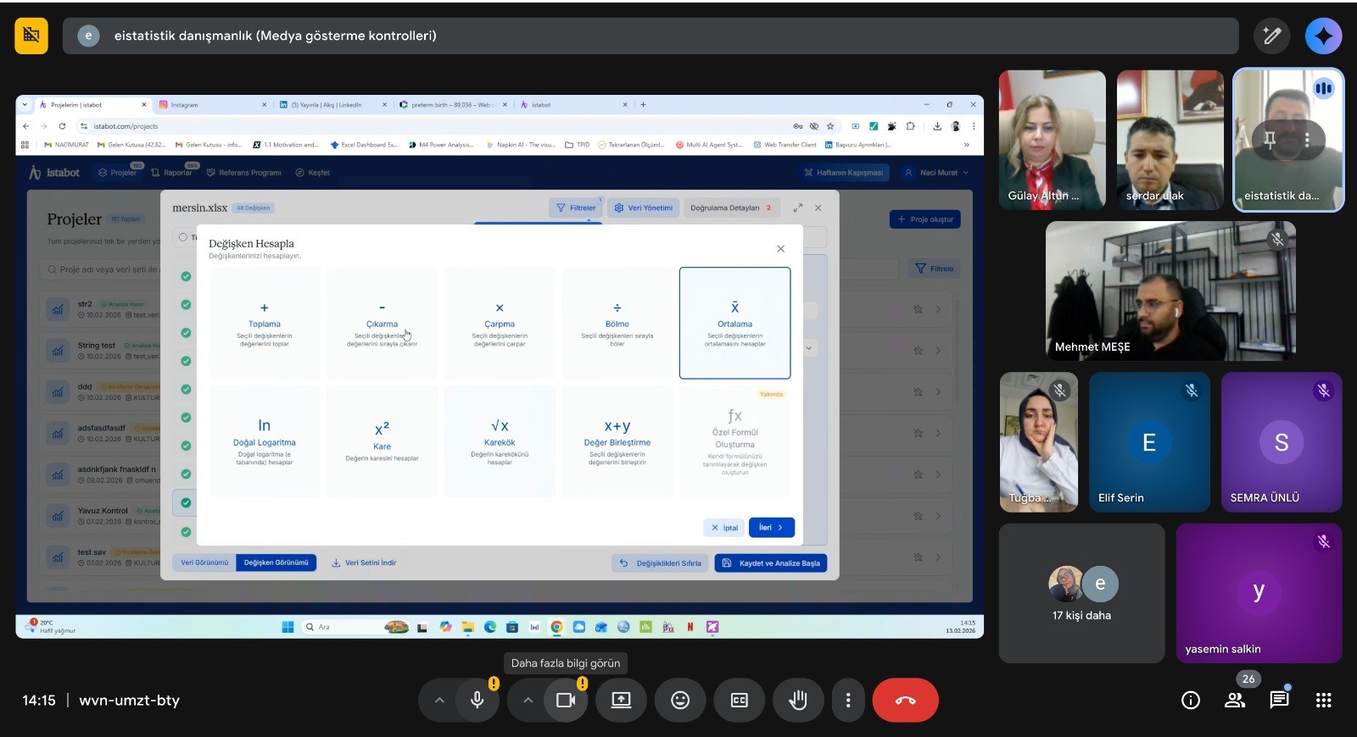
Task: Click the share screen icon
Action: click(622, 701)
